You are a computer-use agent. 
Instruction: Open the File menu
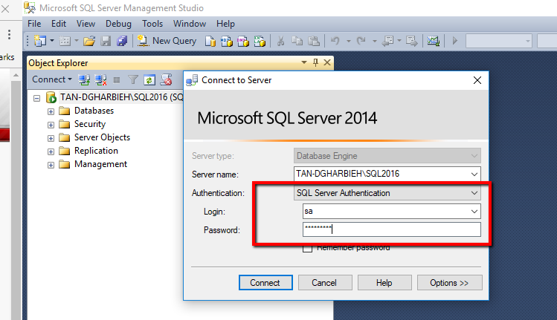click(x=34, y=24)
